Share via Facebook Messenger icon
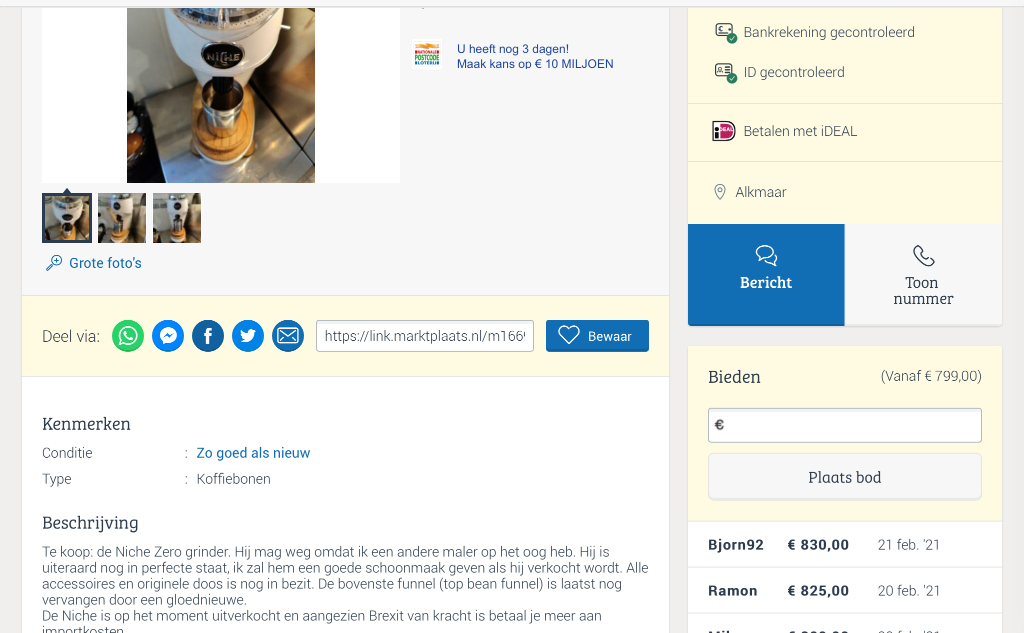Viewport: 1024px width, 633px height. coord(168,336)
